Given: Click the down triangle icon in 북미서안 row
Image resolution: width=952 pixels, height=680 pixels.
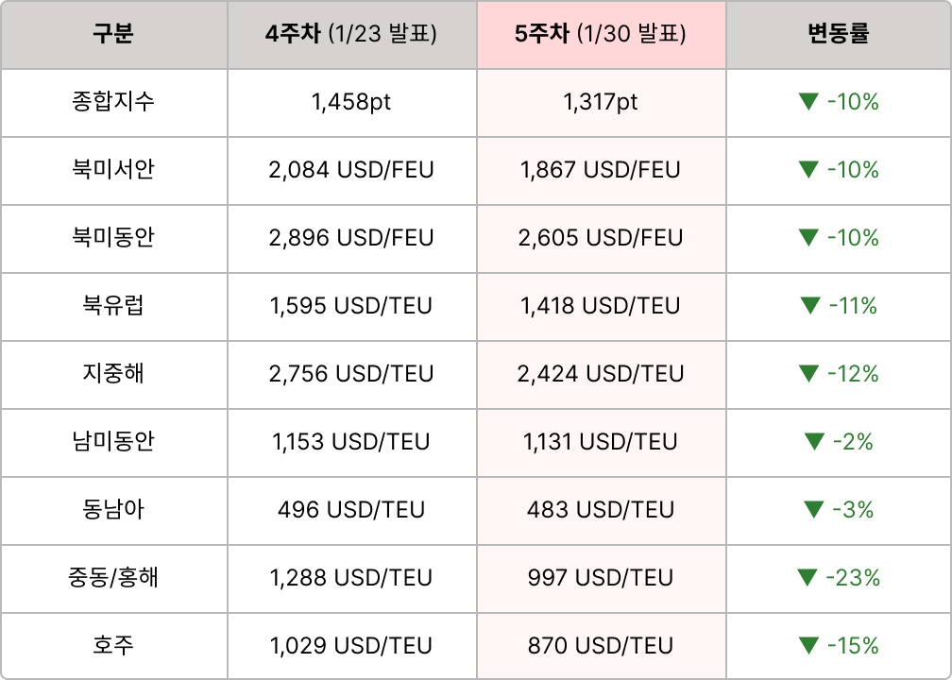Looking at the screenshot, I should [807, 170].
